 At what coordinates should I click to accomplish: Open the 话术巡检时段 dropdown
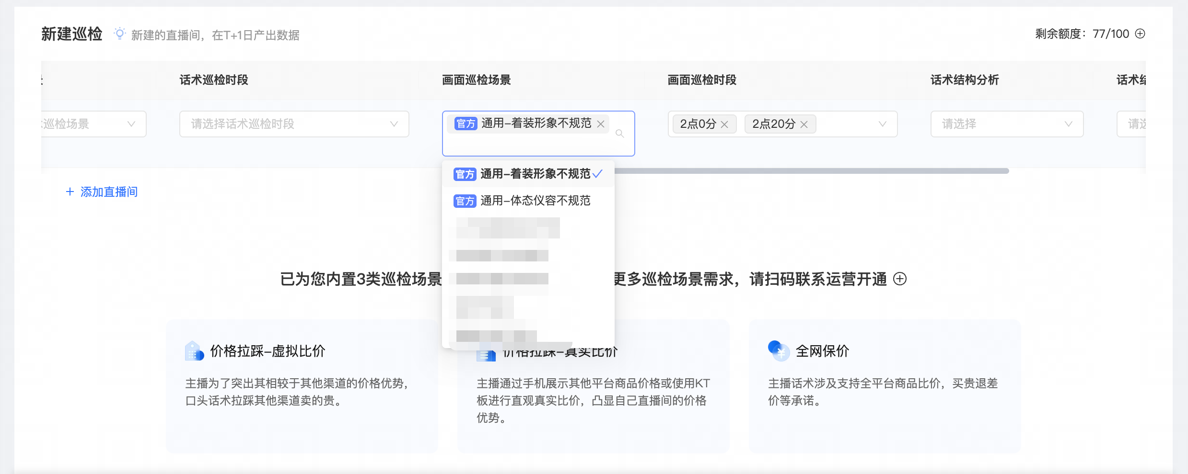click(x=294, y=124)
